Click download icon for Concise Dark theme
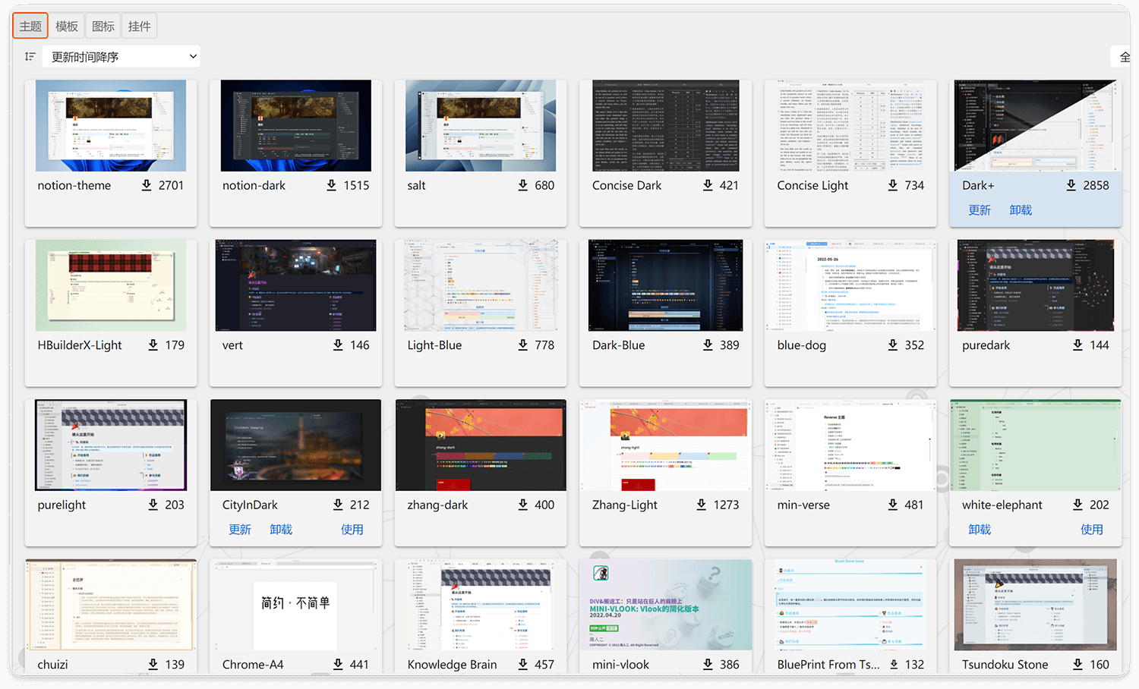 (x=708, y=185)
